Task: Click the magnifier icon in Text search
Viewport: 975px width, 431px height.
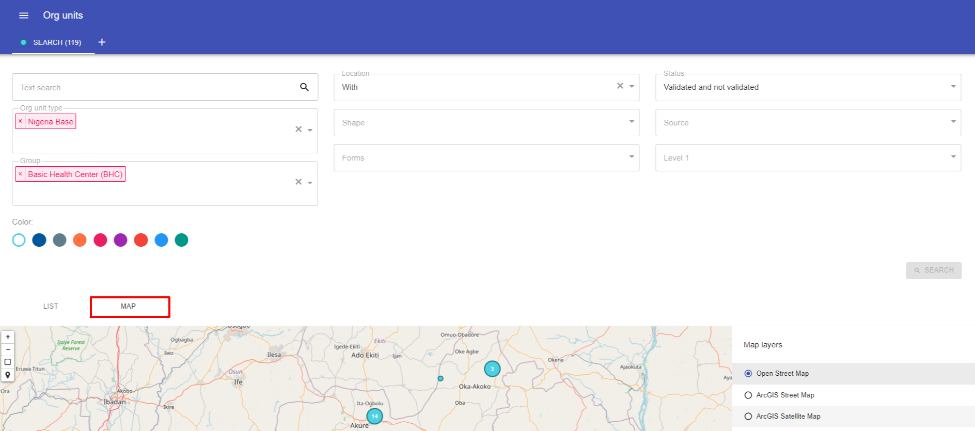Action: pyautogui.click(x=304, y=87)
